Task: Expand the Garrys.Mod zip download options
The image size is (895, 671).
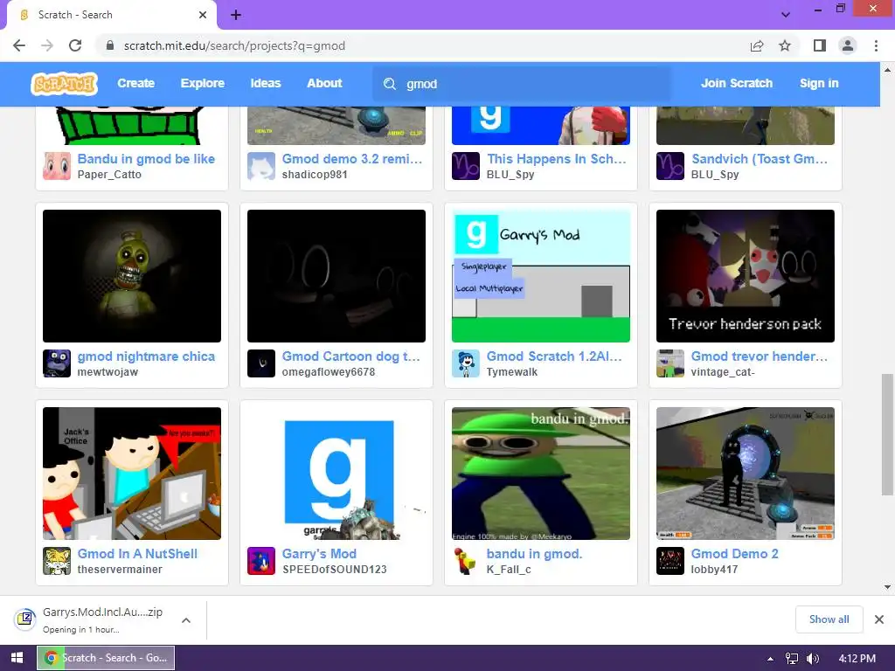Action: tap(186, 620)
